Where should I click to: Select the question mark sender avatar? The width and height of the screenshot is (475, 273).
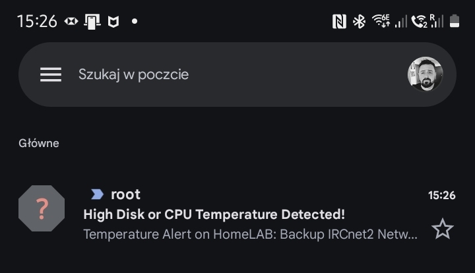coord(42,208)
